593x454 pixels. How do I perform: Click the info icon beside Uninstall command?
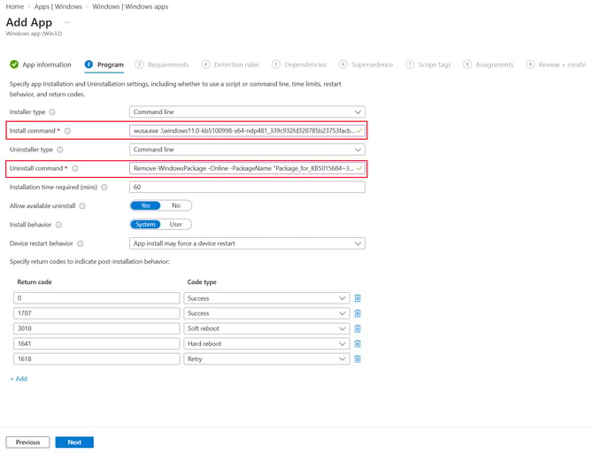click(x=75, y=169)
